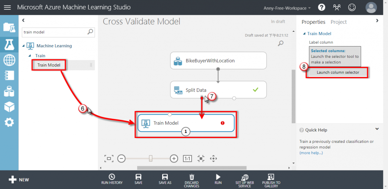This screenshot has width=388, height=189.
Task: Click Publish to Gallery
Action: tap(271, 181)
